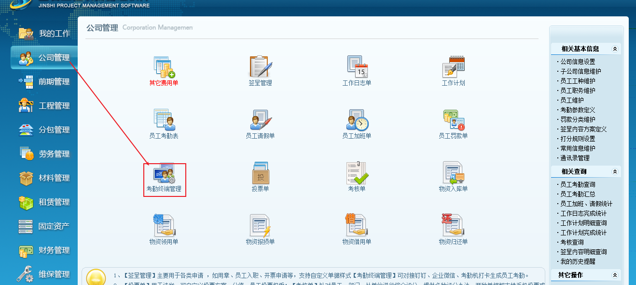Collapse the 相关基本信息 section

coord(614,49)
